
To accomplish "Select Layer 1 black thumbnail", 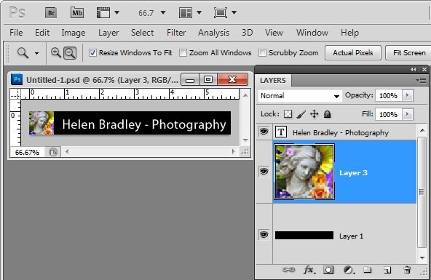I will coord(304,235).
